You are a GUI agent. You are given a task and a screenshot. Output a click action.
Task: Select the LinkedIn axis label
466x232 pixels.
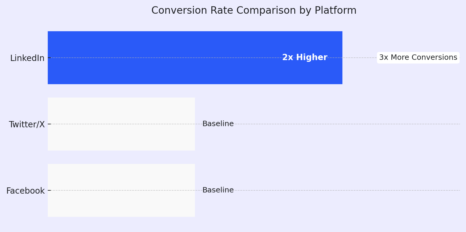27,58
